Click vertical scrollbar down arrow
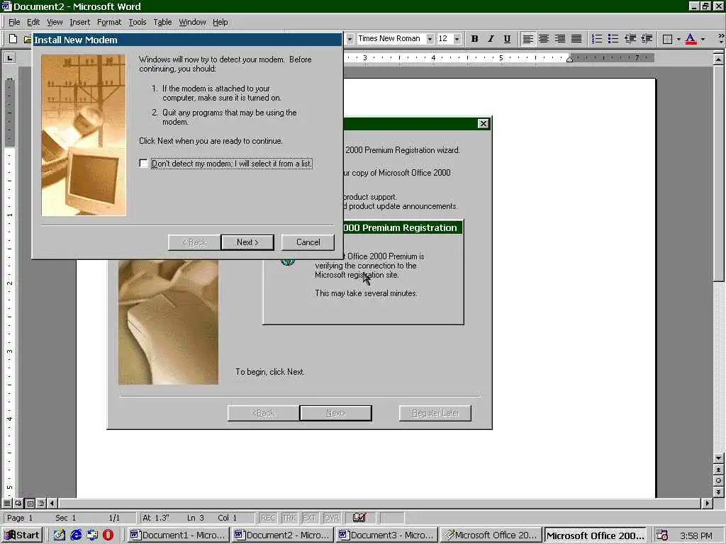Image resolution: width=726 pixels, height=544 pixels. tap(718, 458)
